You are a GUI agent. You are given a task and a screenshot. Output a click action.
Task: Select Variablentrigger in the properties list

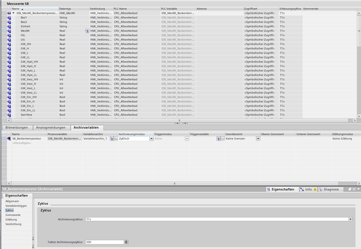(15, 206)
